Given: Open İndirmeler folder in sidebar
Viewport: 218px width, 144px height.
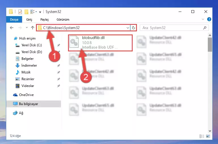Looking at the screenshot, I should [29, 66].
